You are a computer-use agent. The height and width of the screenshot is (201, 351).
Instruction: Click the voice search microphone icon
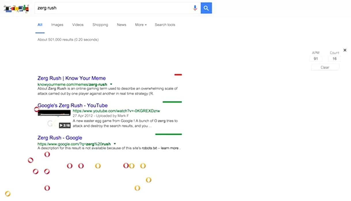195,8
